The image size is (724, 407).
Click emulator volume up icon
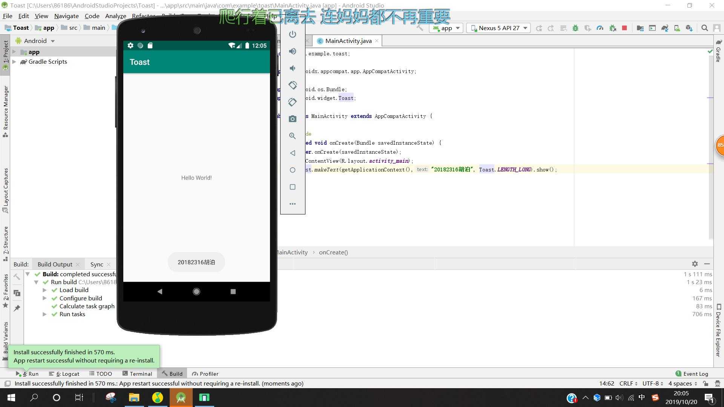[x=293, y=51]
